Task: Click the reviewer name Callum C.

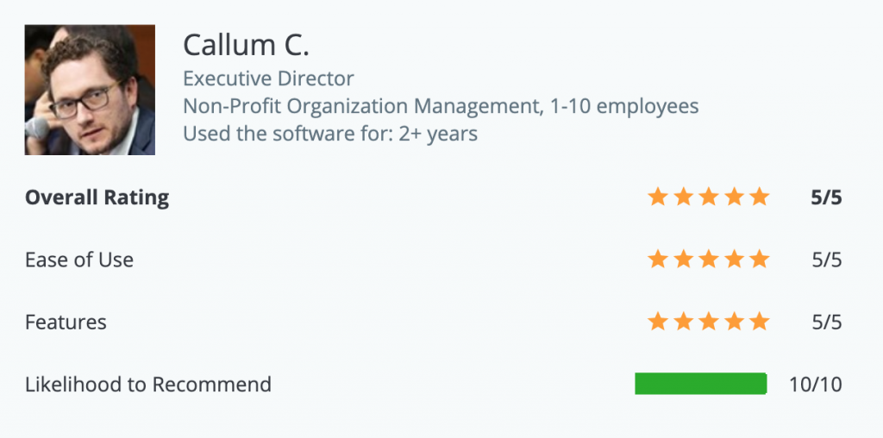Action: (246, 45)
